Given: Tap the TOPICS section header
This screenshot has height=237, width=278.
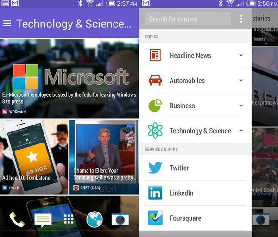Looking at the screenshot, I should coord(152,37).
